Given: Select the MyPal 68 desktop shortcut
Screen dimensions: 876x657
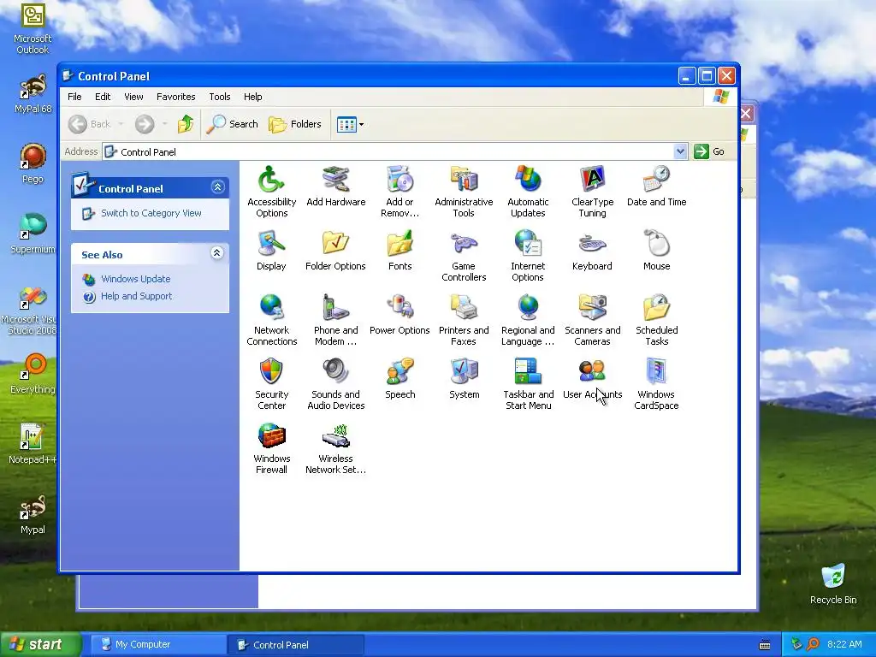Looking at the screenshot, I should coord(33,94).
